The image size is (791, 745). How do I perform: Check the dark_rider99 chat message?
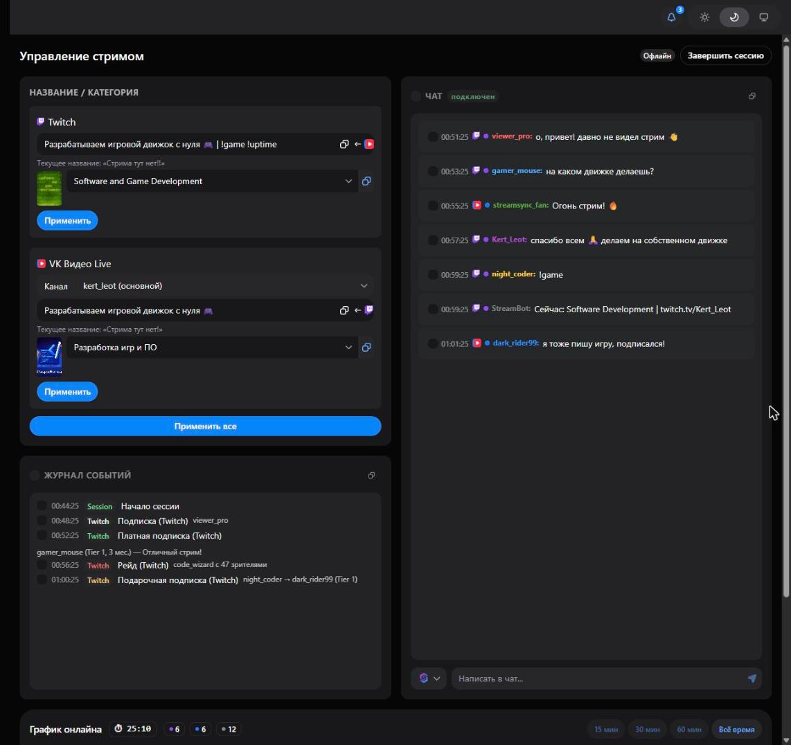click(x=432, y=343)
